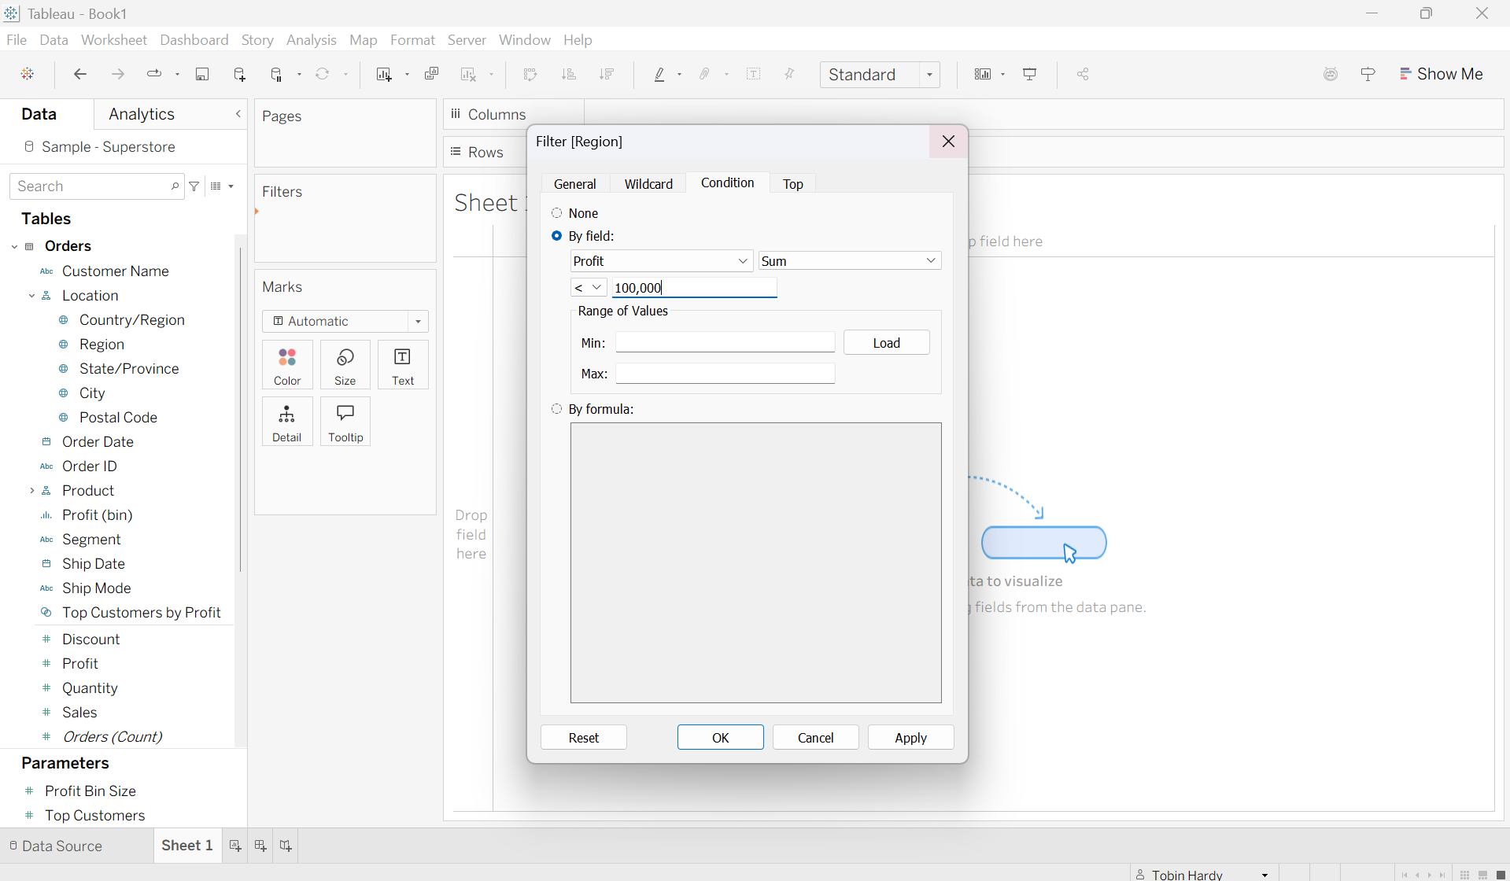Viewport: 1510px width, 881px height.
Task: Open the Color mark card
Action: (287, 365)
